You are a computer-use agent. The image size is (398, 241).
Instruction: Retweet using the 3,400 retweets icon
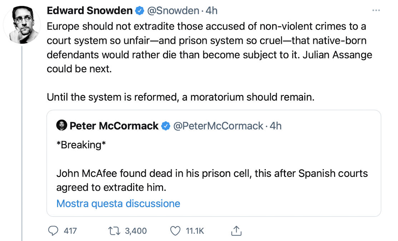pyautogui.click(x=114, y=231)
